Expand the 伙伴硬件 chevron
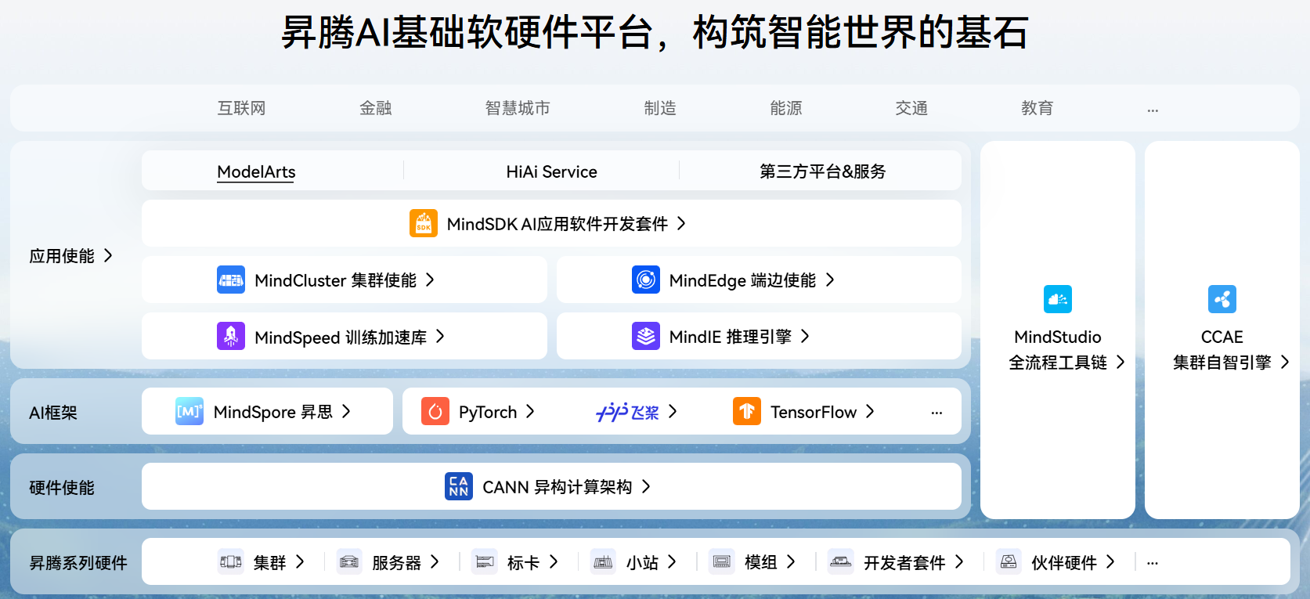1310x599 pixels. coord(1110,561)
